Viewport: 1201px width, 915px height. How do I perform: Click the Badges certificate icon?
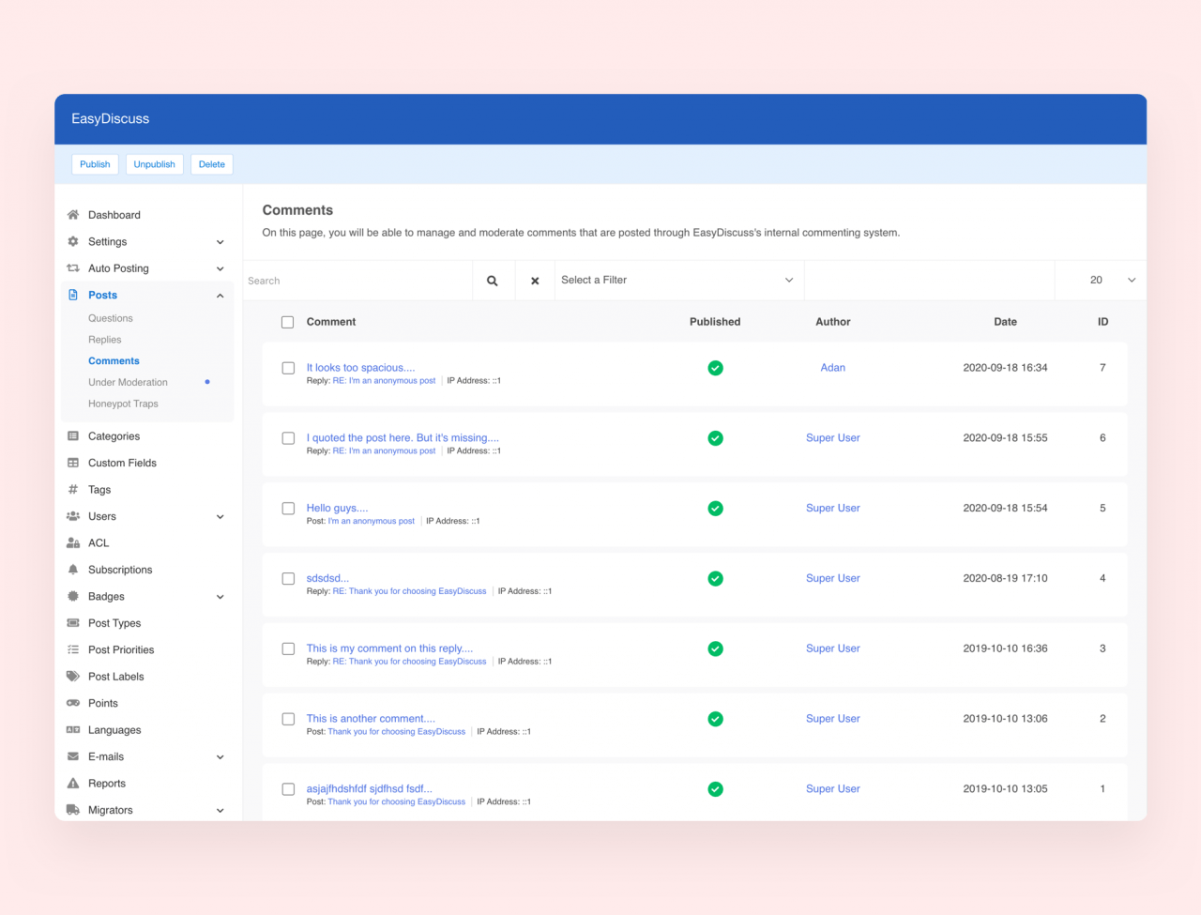click(73, 597)
